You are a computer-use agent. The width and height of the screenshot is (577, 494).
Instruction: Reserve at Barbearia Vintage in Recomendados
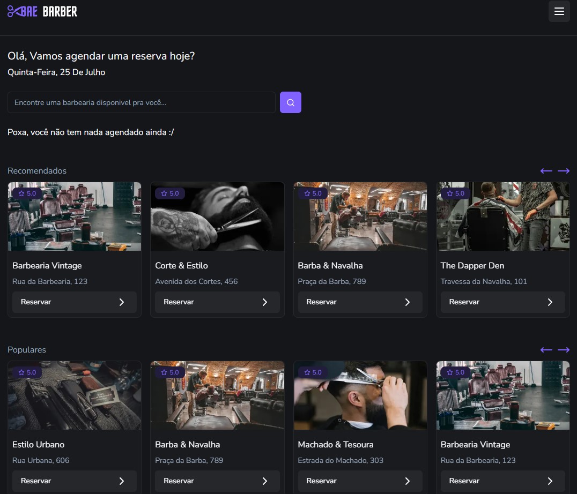pos(75,302)
